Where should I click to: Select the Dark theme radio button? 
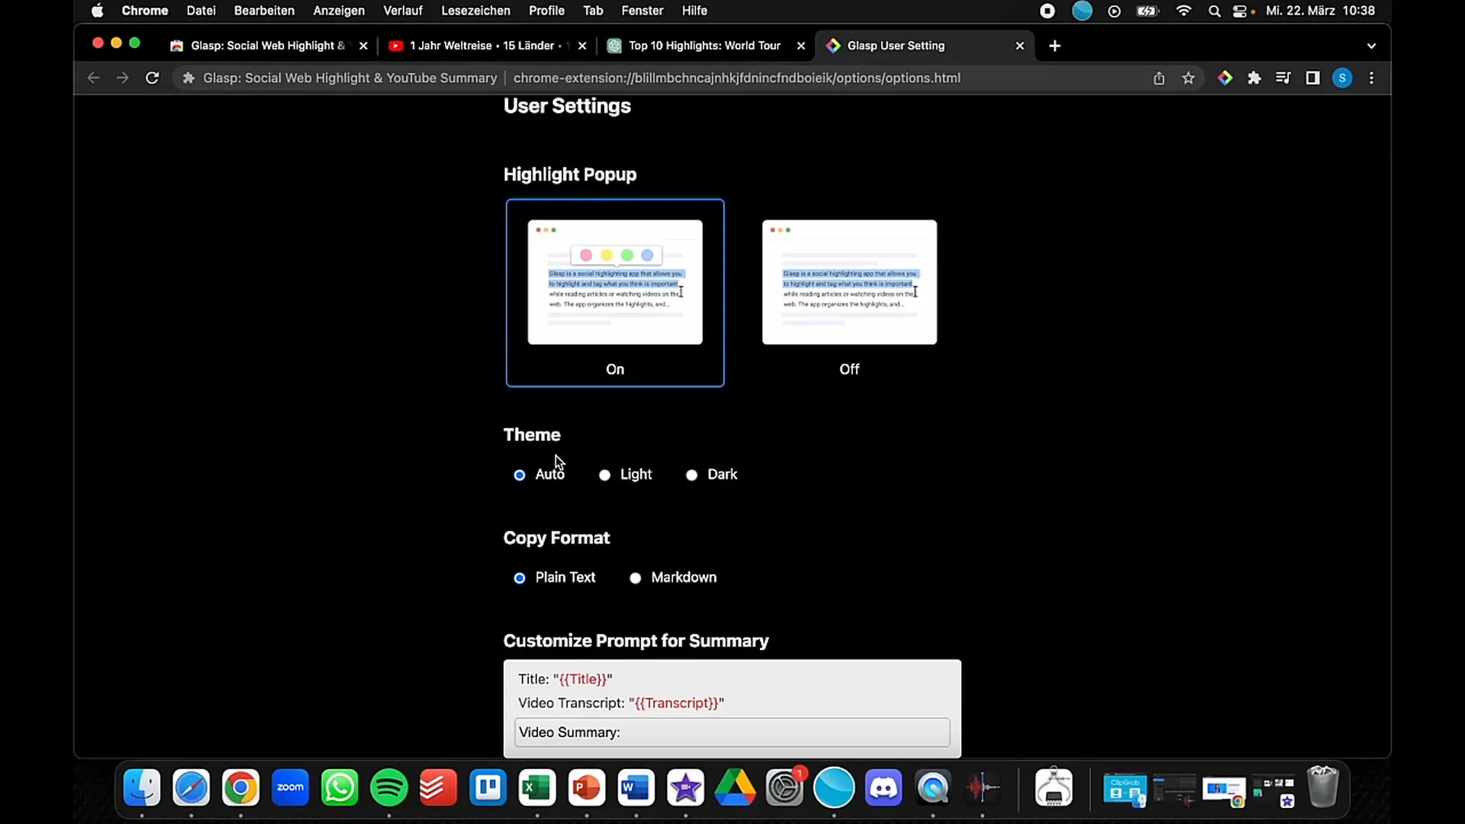(691, 474)
